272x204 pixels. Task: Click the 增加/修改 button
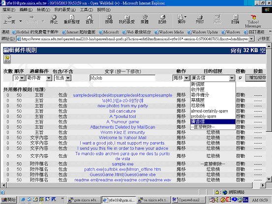(256, 78)
